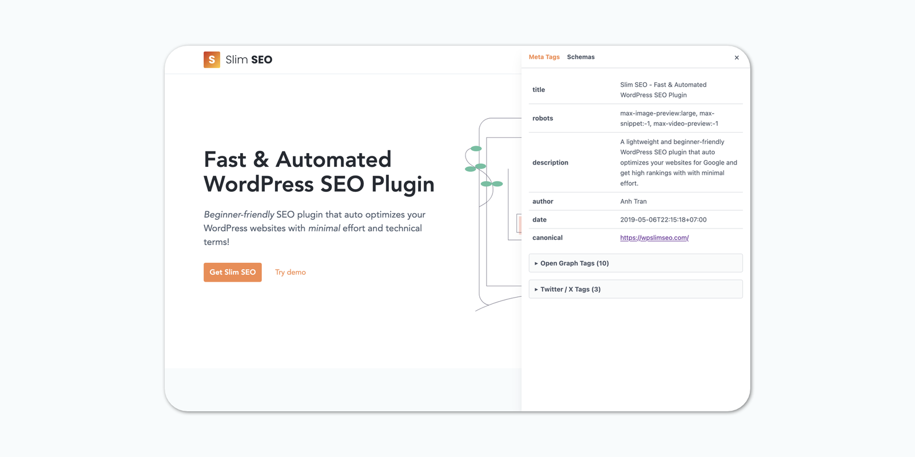Click the robots value max-image-preview:large
Image resolution: width=915 pixels, height=457 pixels.
pos(669,118)
